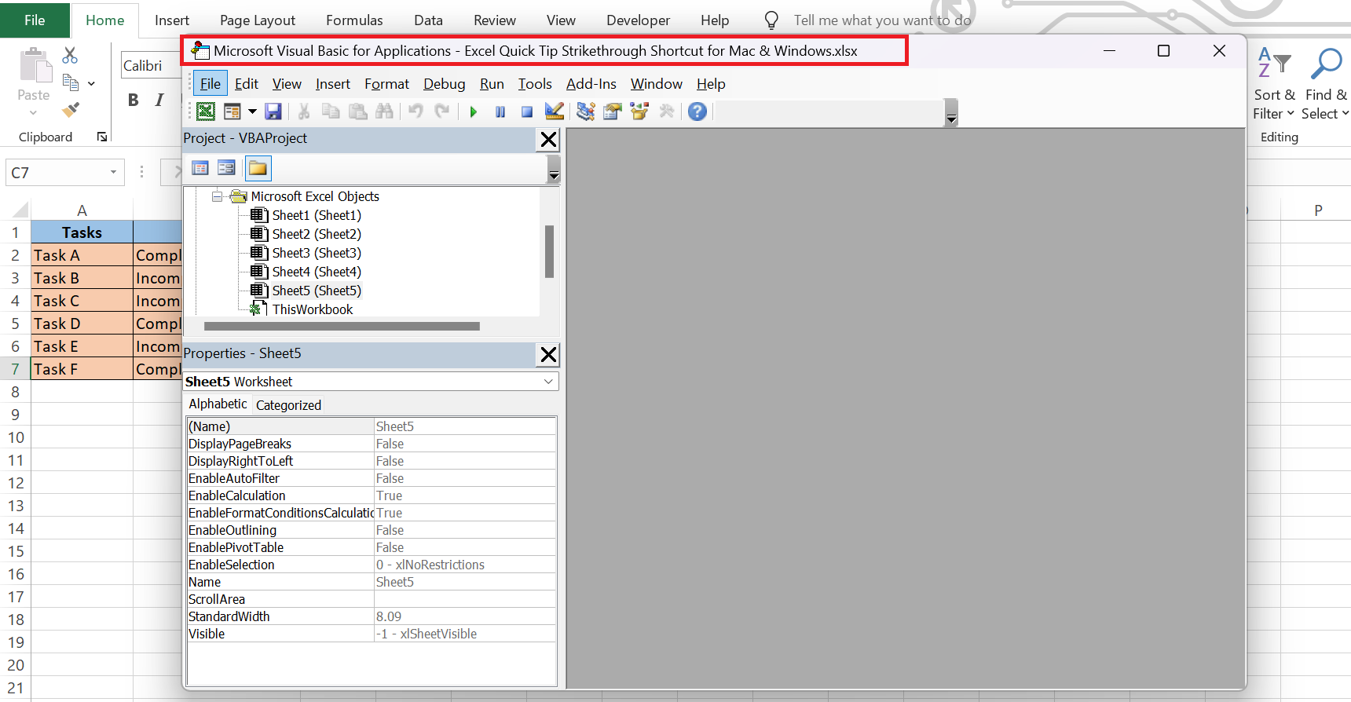Click the Project tree horizontal scrollbar thumb

(342, 326)
